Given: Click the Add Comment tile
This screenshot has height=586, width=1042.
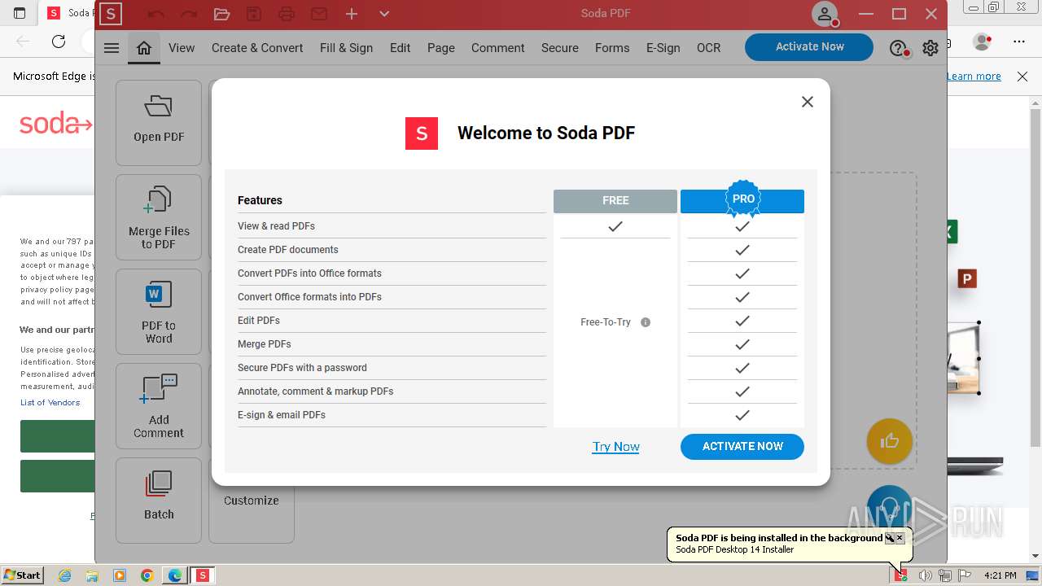Looking at the screenshot, I should (x=159, y=406).
